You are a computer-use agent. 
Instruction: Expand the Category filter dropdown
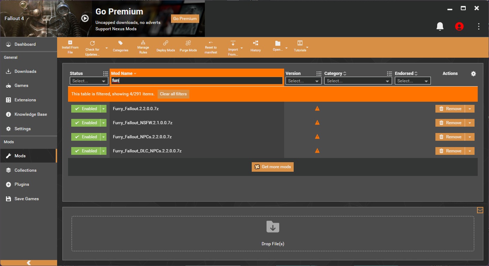tap(357, 81)
